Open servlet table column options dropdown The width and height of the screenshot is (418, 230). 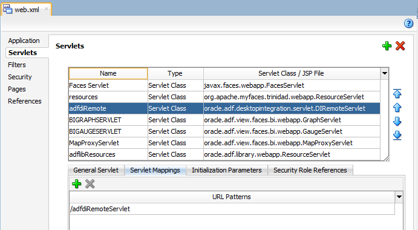click(x=384, y=73)
